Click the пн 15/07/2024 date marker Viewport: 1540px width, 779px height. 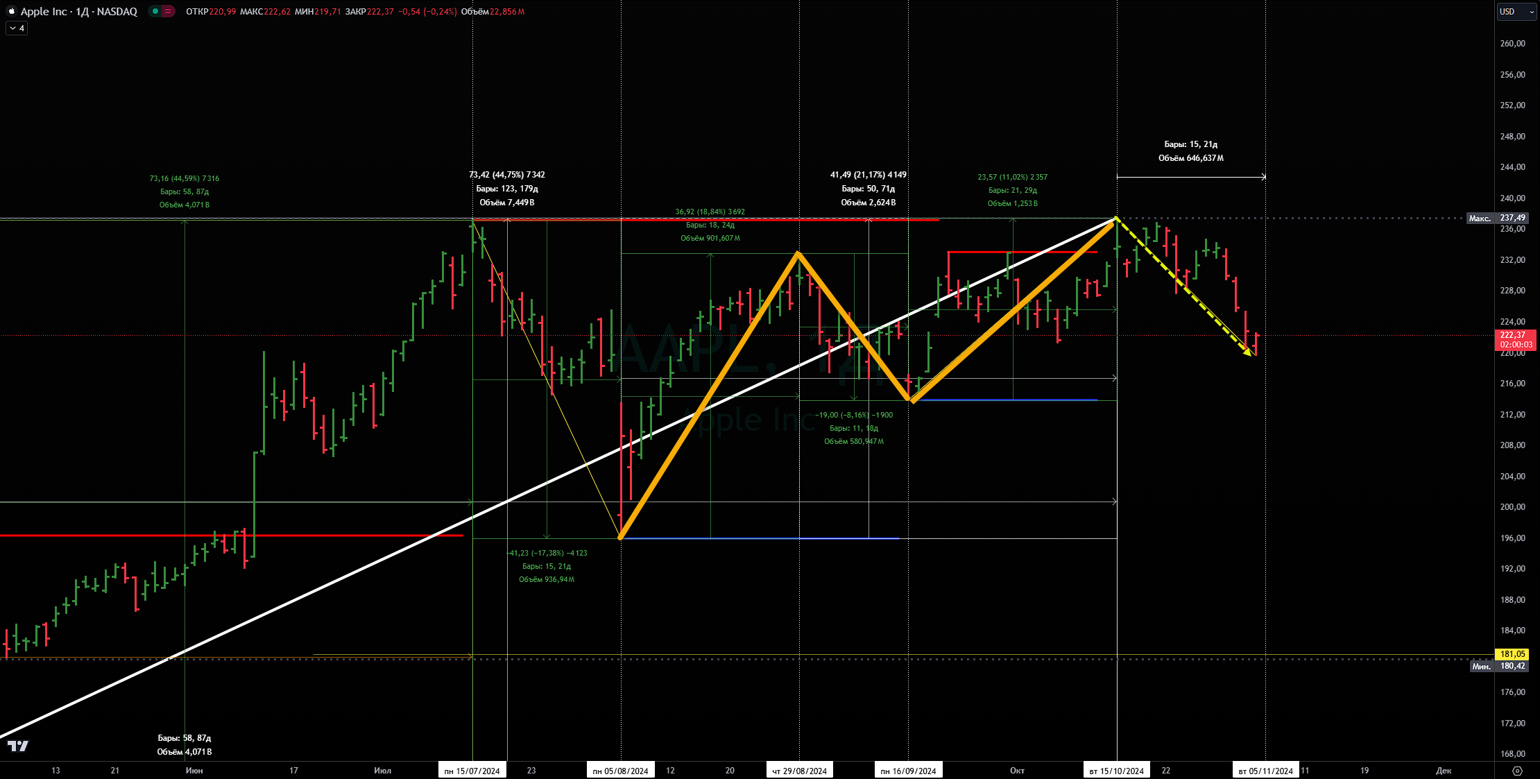point(472,771)
